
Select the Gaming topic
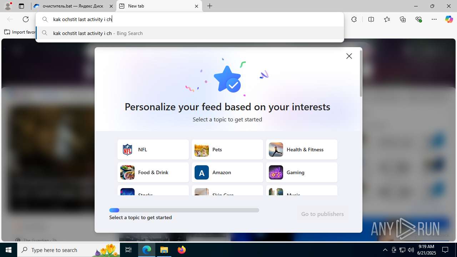coord(302,172)
